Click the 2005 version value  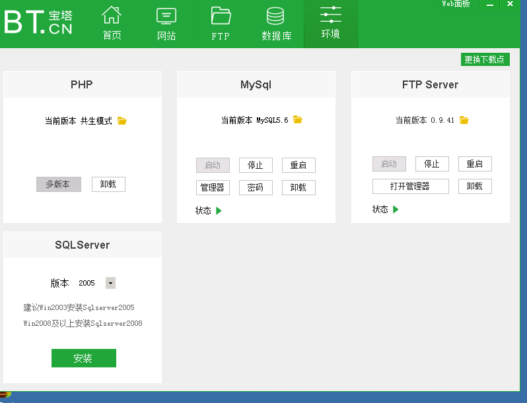[x=87, y=283]
